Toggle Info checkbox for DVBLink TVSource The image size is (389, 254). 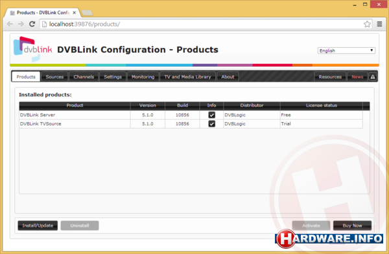pos(211,123)
